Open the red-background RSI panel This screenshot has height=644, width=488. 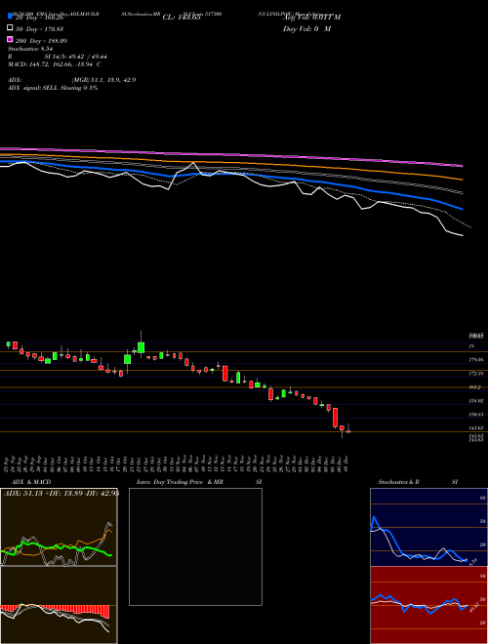pos(428,605)
